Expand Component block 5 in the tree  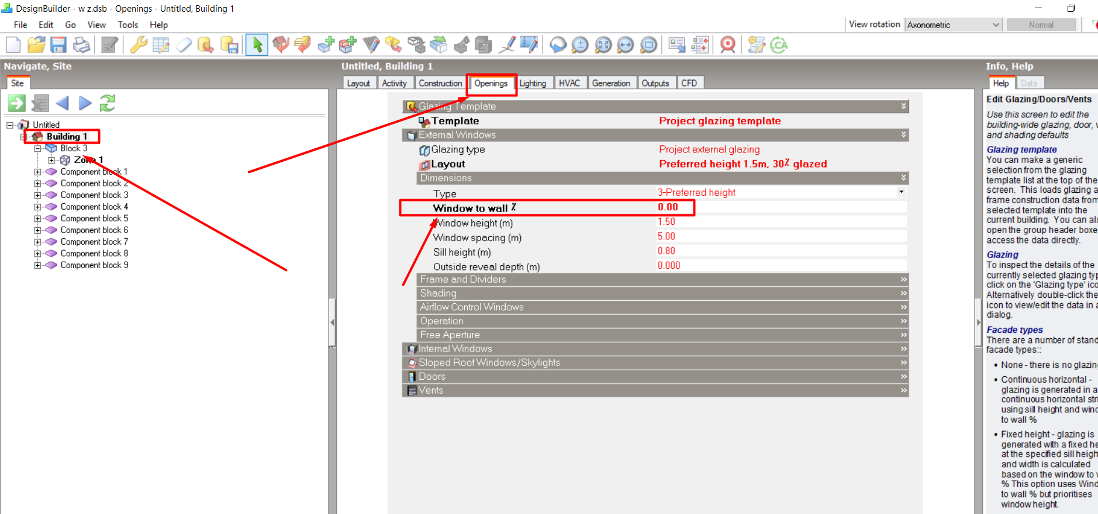[37, 218]
